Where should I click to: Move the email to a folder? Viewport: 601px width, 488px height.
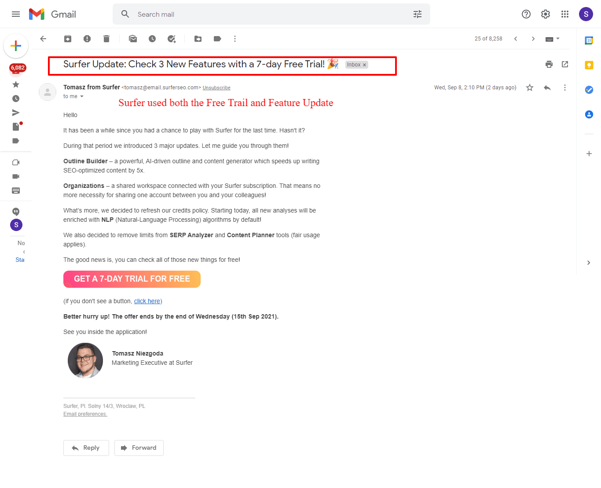[x=198, y=39]
